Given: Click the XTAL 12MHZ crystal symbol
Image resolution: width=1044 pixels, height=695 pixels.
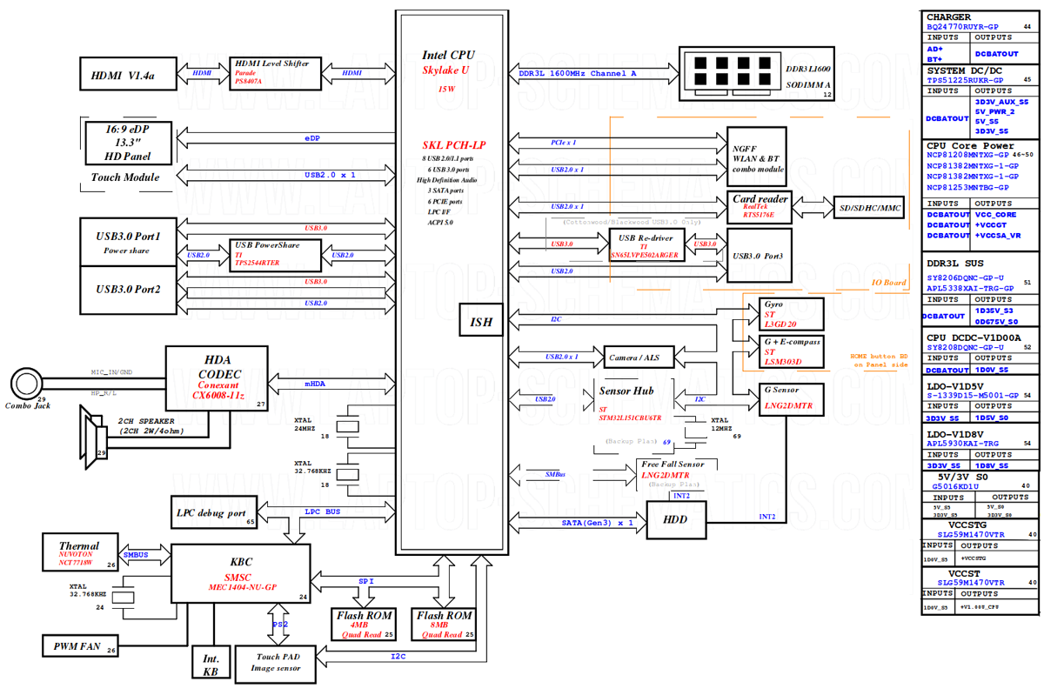Looking at the screenshot, I should 696,432.
